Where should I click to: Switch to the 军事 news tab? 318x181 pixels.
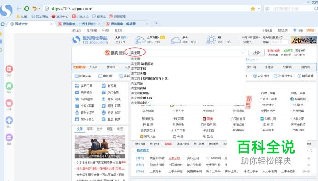coord(90,129)
